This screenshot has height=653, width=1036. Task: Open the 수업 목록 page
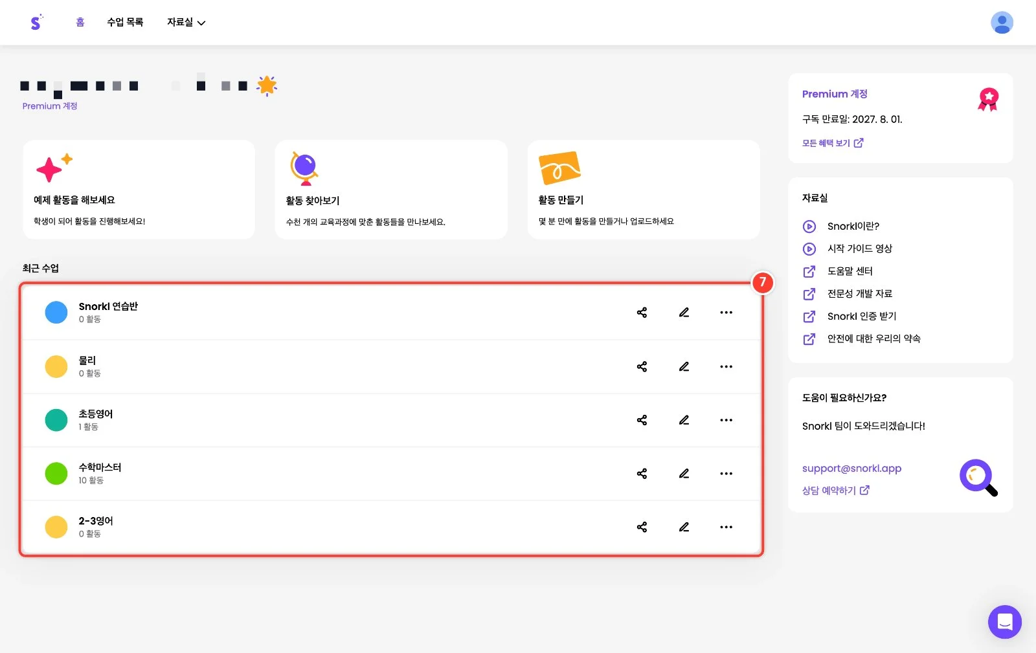click(x=125, y=23)
